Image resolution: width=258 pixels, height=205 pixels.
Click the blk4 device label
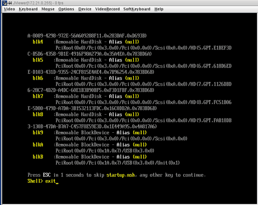pyautogui.click(x=38, y=42)
